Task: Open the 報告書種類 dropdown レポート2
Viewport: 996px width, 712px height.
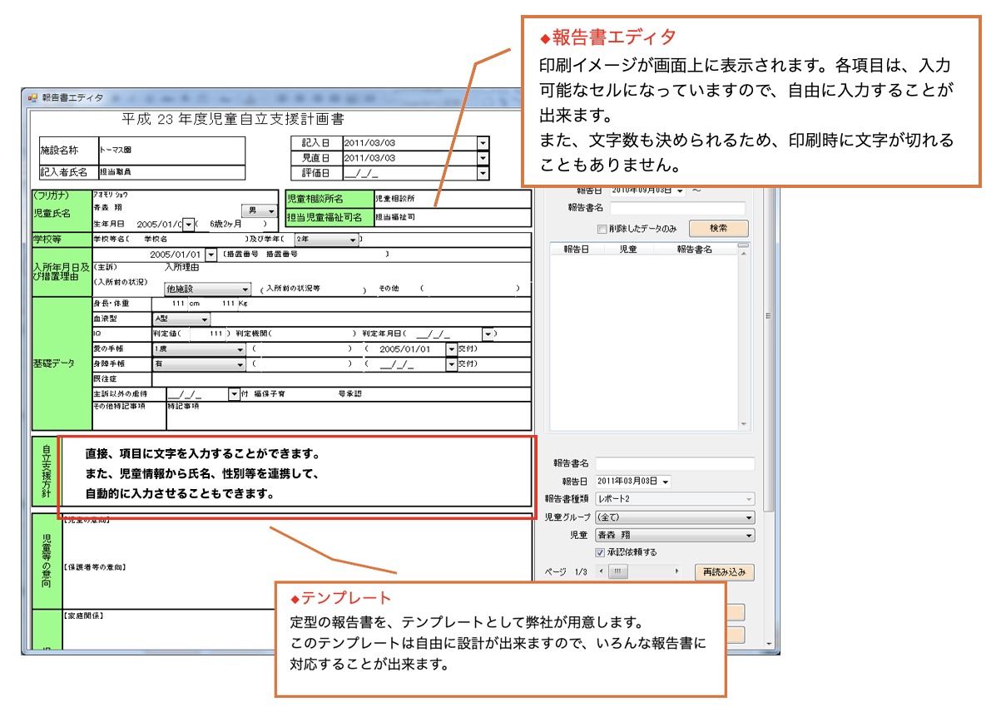Action: coord(675,499)
